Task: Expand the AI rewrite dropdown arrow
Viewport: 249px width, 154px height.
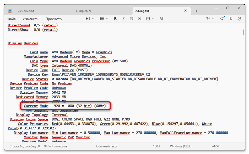Action: coord(213,19)
